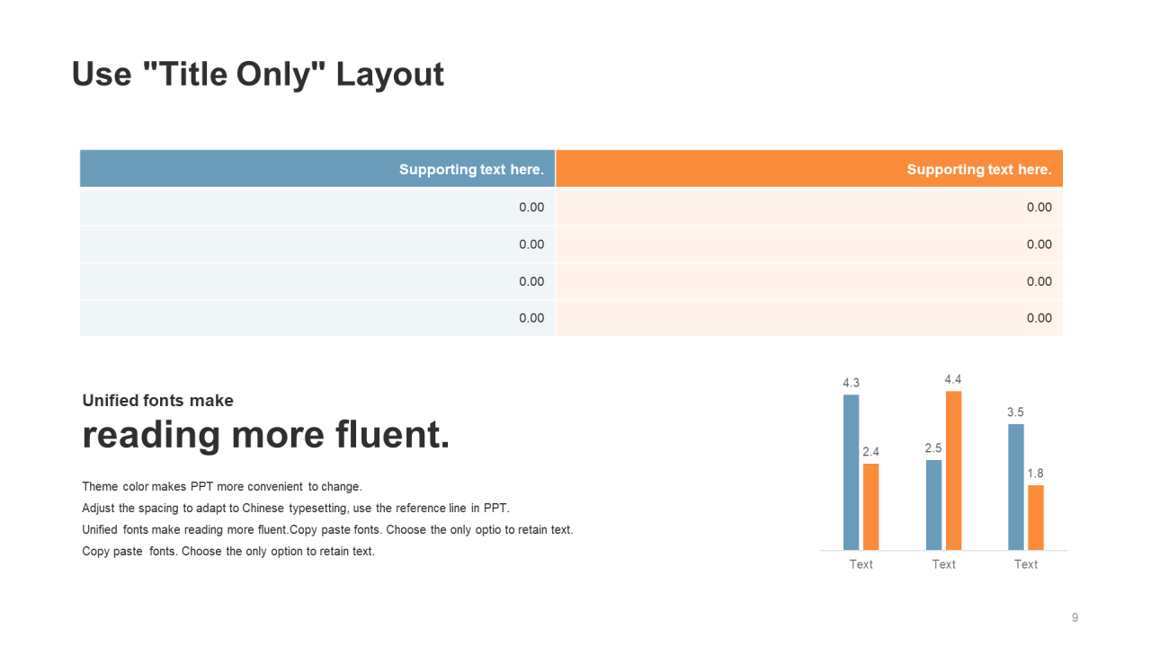The image size is (1151, 647).
Task: Click the last-row 0.00 cell in orange column
Action: 1039,318
